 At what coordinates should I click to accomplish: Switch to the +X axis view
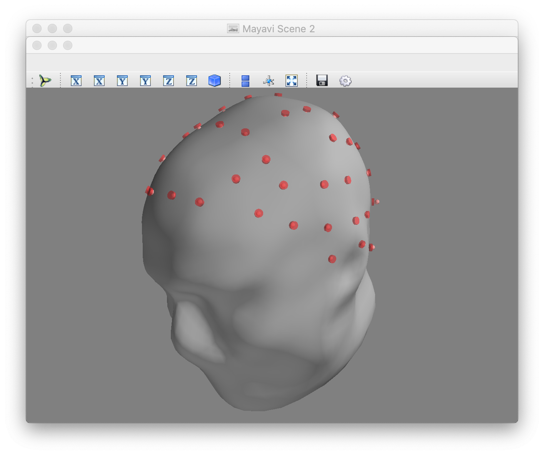click(76, 81)
